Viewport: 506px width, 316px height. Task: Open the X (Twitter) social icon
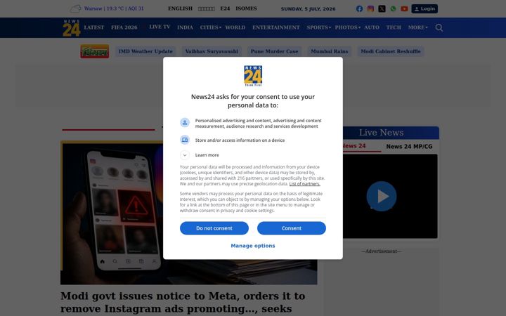point(382,8)
